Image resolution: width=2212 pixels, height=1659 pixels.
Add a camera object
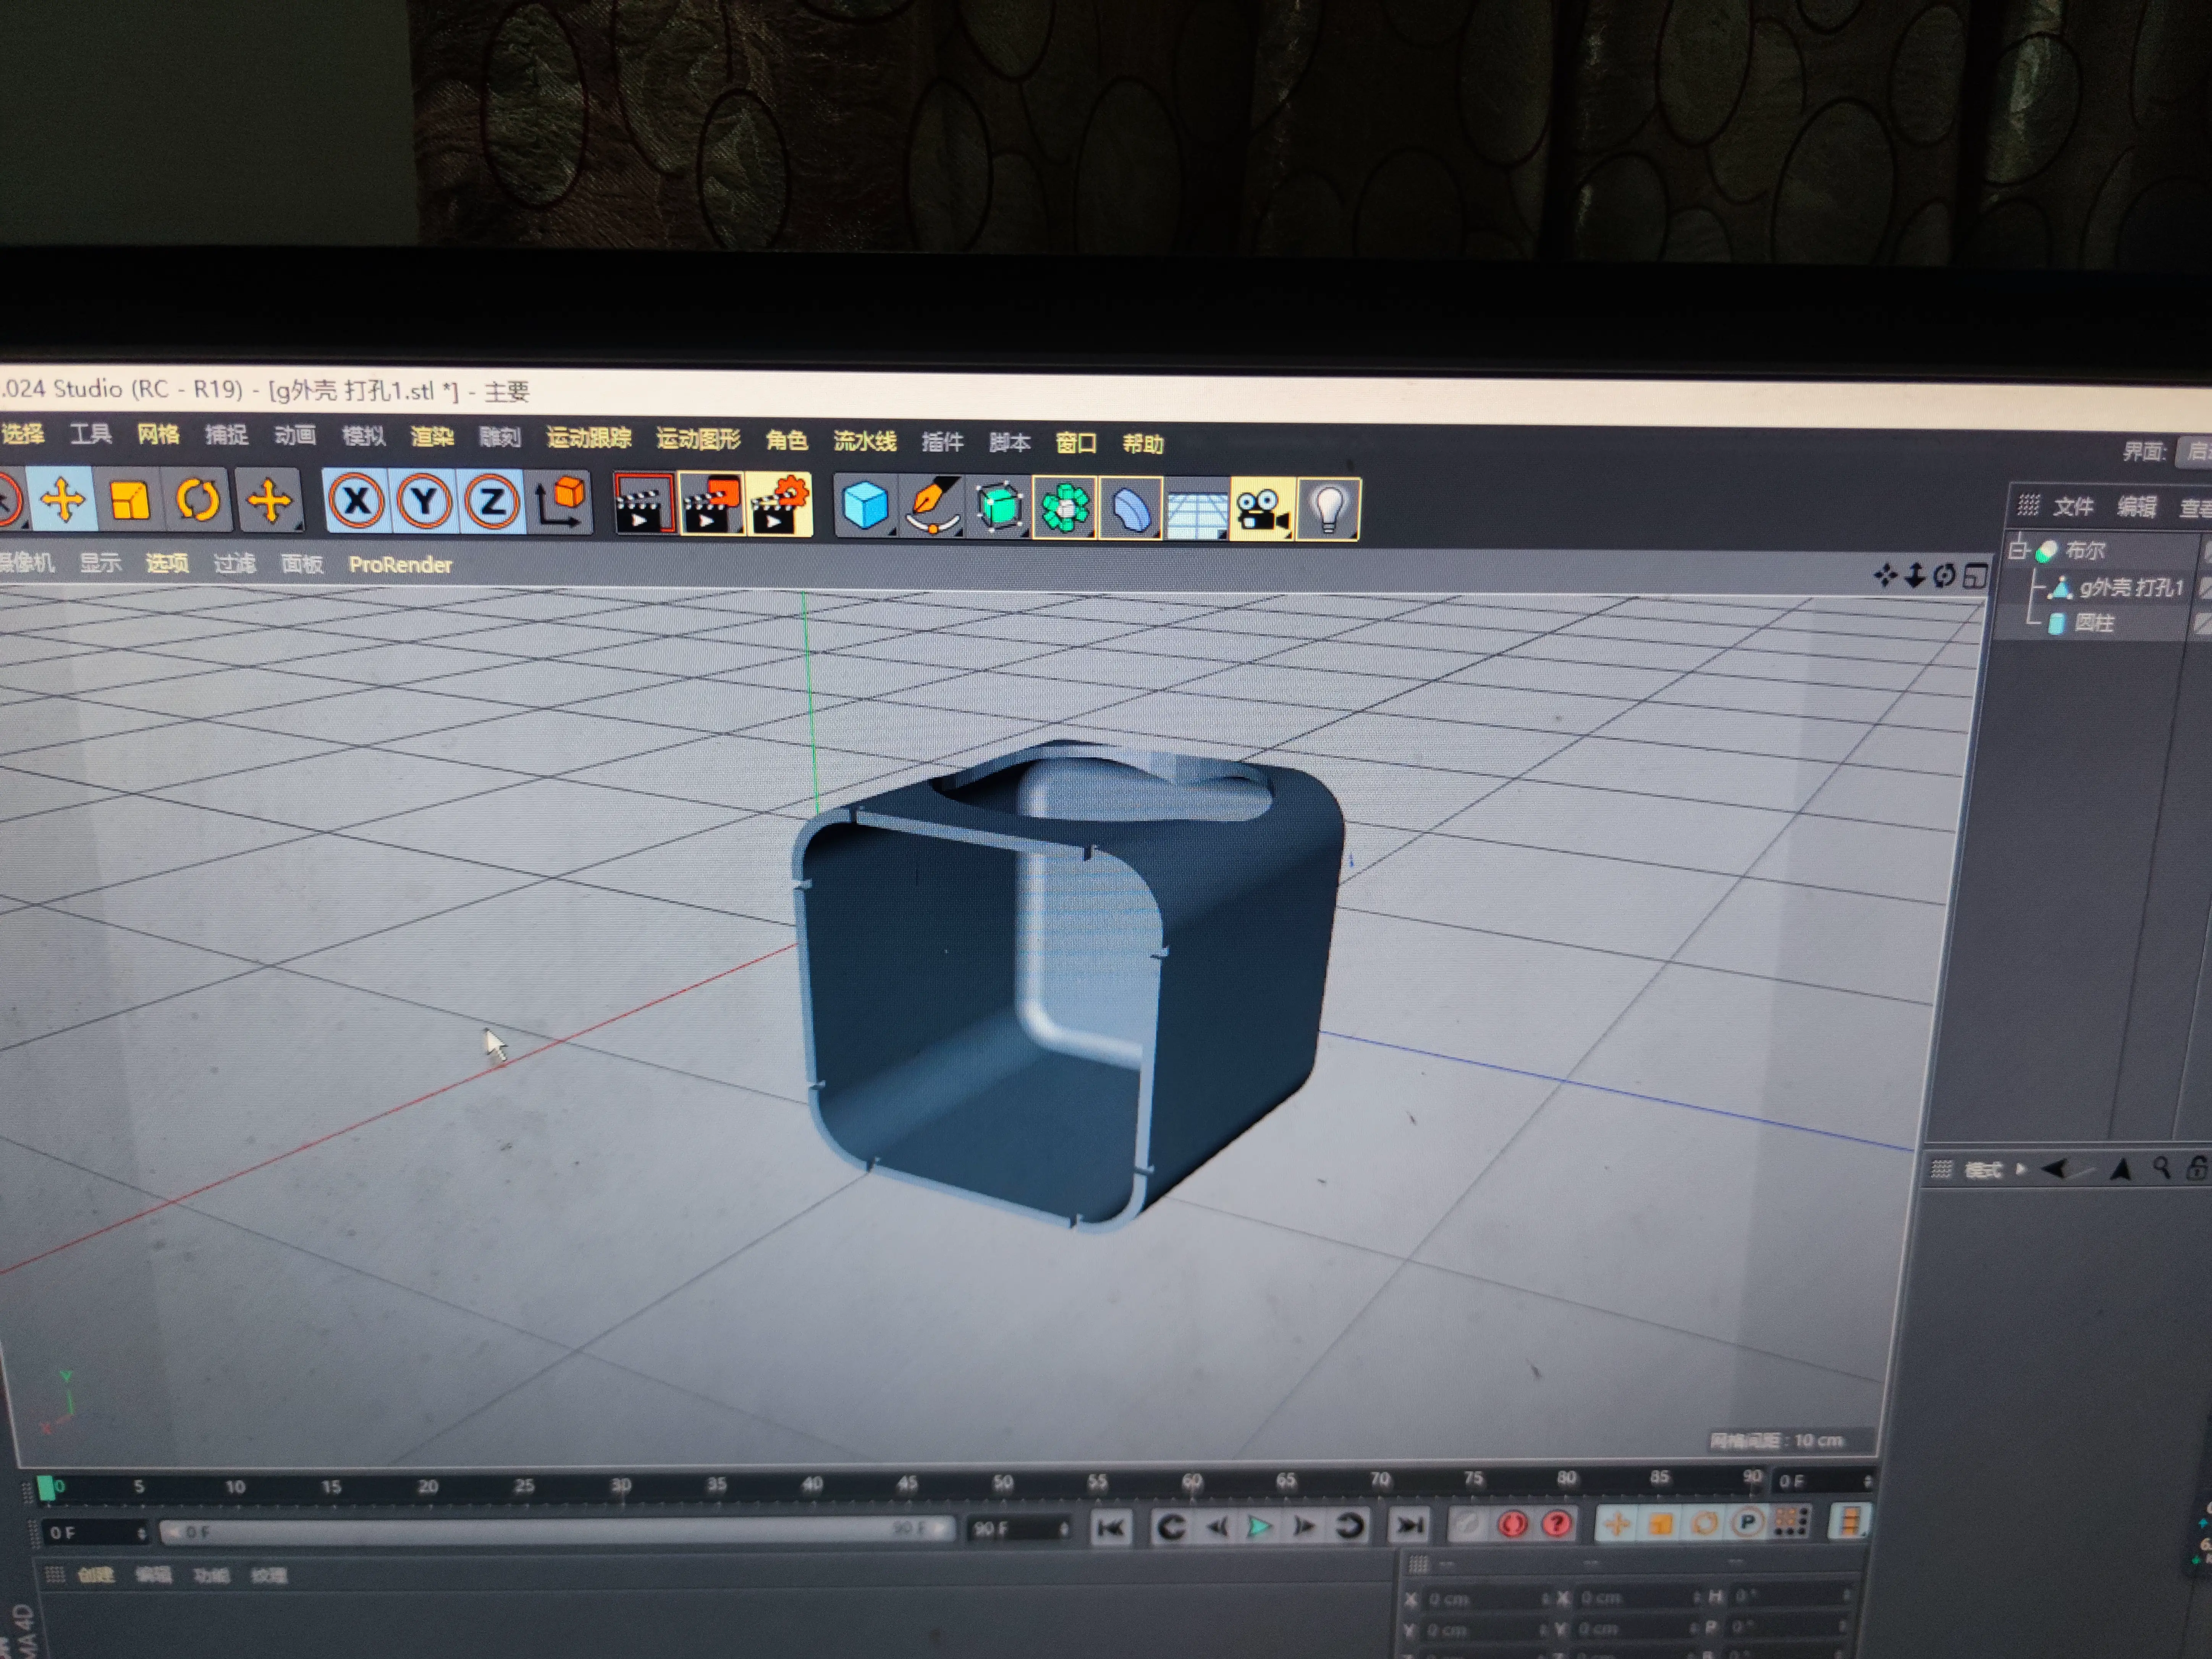(x=1262, y=510)
